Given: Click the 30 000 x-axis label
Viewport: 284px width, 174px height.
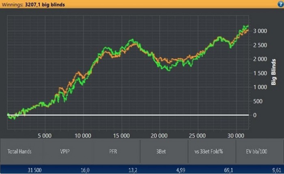Looking at the screenshot, I should tap(236, 135).
